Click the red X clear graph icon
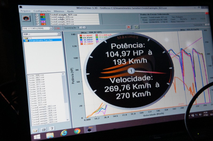The image size is (213, 141). click(129, 27)
